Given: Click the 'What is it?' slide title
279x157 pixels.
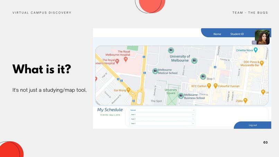Looking at the screenshot, I should 42,69.
